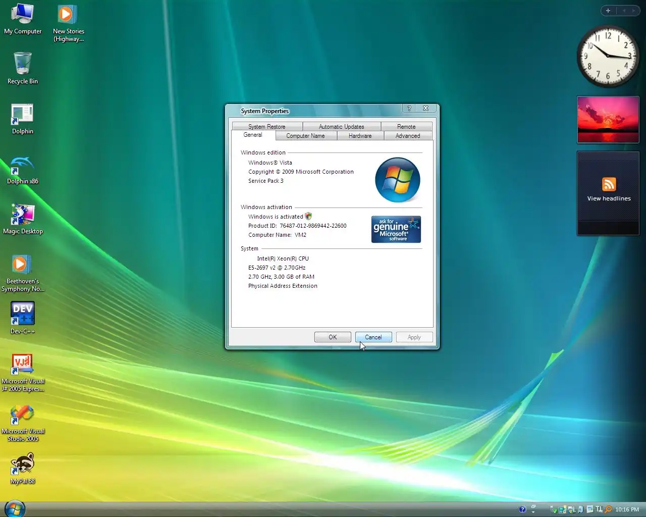Click the Intel(R) Xeon(R) CPU text
This screenshot has width=646, height=517.
click(283, 258)
